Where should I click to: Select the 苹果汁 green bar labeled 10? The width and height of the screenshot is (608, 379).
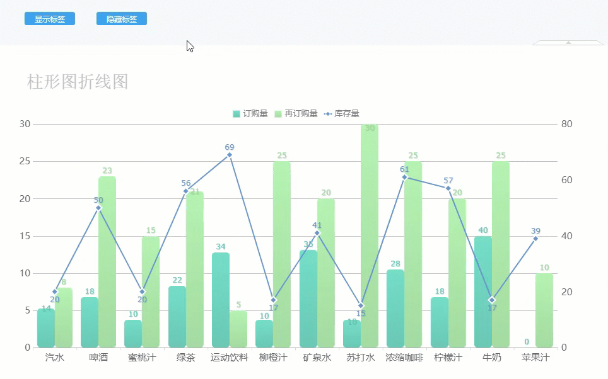tap(544, 310)
